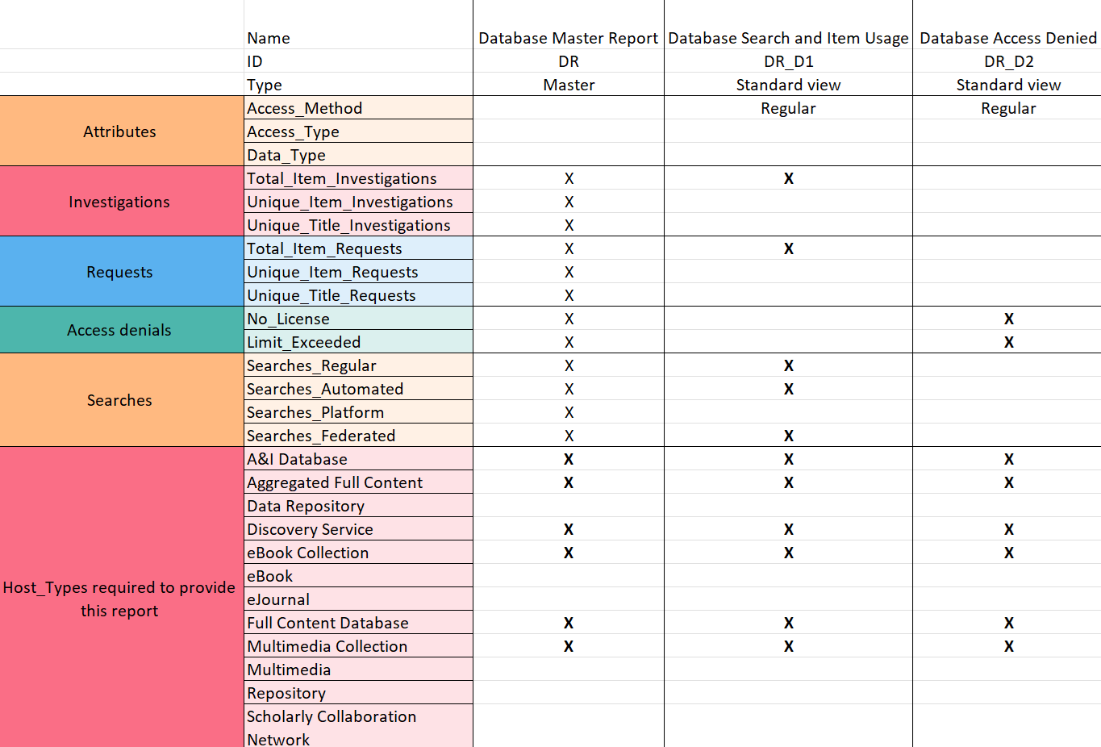Click the Searches_Regular cell
This screenshot has height=747, width=1101.
point(358,365)
